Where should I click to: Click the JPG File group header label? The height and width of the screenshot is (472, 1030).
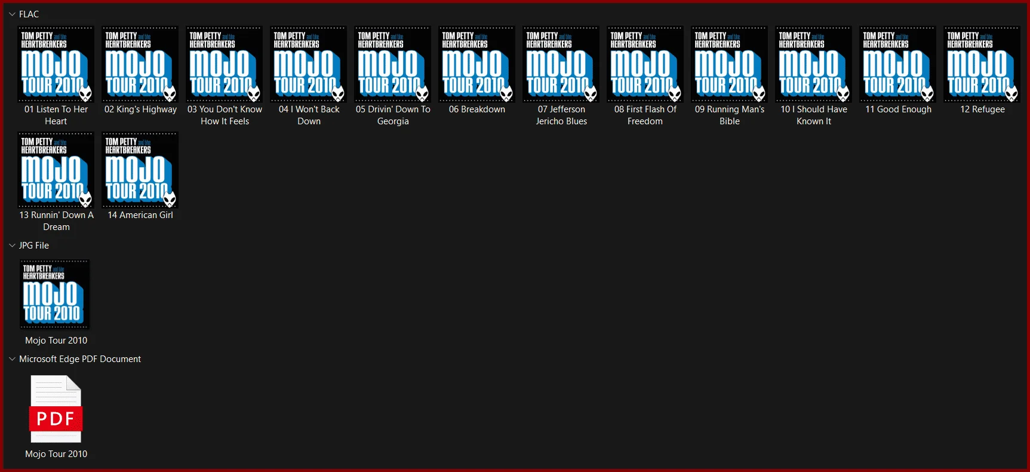point(34,245)
